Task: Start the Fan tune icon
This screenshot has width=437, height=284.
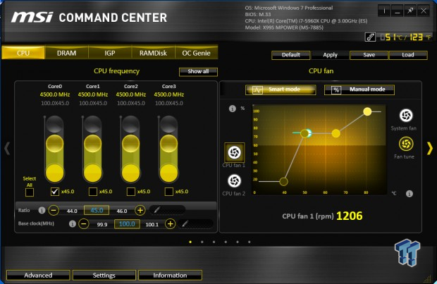Action: click(x=406, y=144)
